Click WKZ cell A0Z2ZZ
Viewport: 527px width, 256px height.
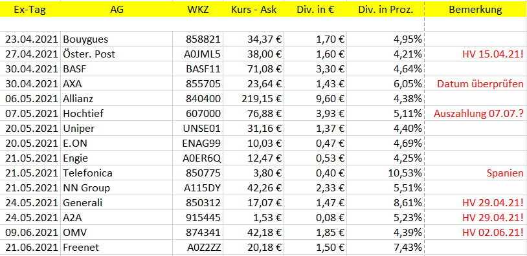tap(198, 248)
